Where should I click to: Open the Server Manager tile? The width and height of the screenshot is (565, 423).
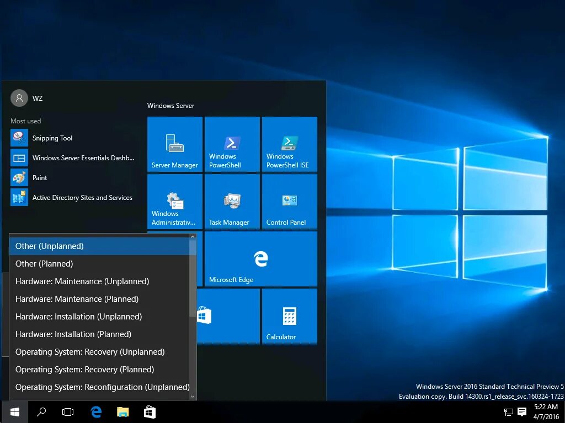(175, 144)
